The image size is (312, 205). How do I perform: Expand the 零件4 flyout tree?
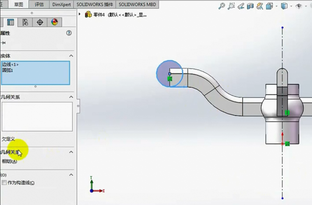80,14
